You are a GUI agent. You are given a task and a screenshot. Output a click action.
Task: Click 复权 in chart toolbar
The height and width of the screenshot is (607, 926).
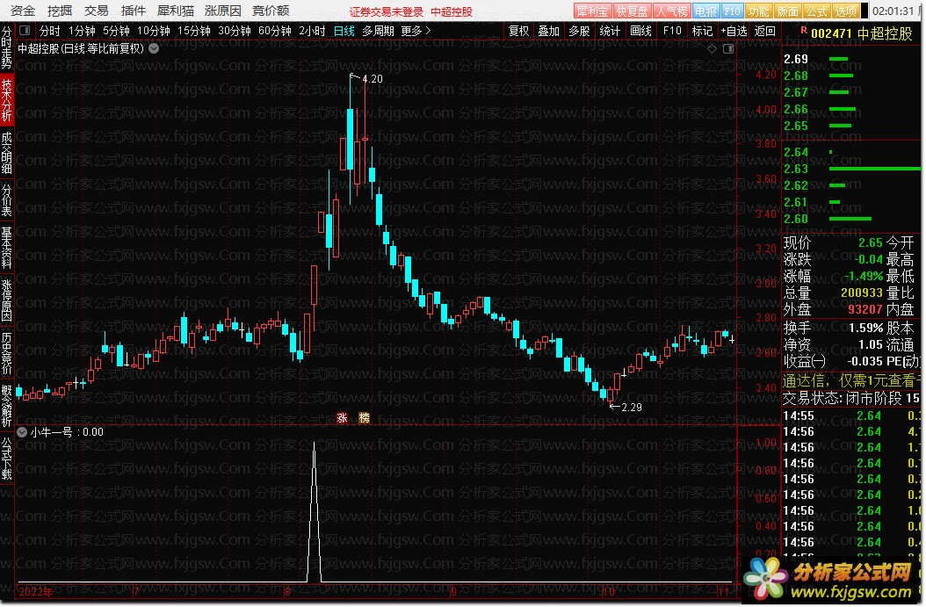[x=518, y=31]
